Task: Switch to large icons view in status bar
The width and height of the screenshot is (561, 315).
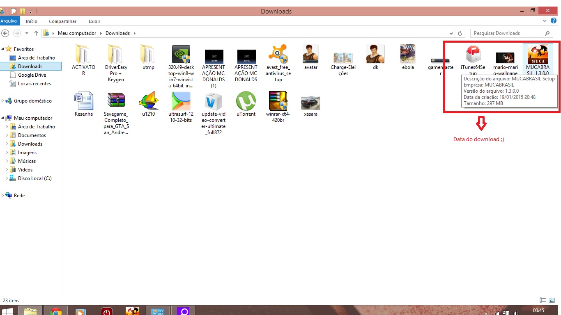Action: pyautogui.click(x=553, y=301)
